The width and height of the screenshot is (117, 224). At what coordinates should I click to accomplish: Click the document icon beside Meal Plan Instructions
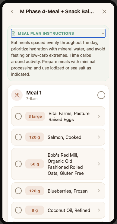point(13,34)
